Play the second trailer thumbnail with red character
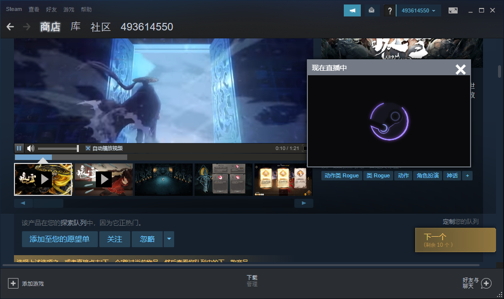504x299 pixels. coord(104,179)
